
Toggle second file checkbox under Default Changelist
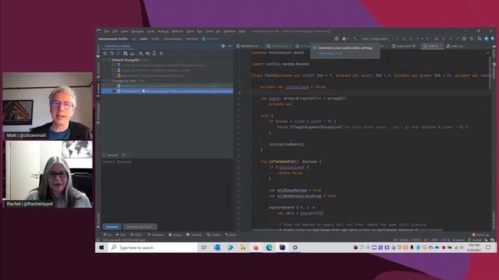(114, 71)
